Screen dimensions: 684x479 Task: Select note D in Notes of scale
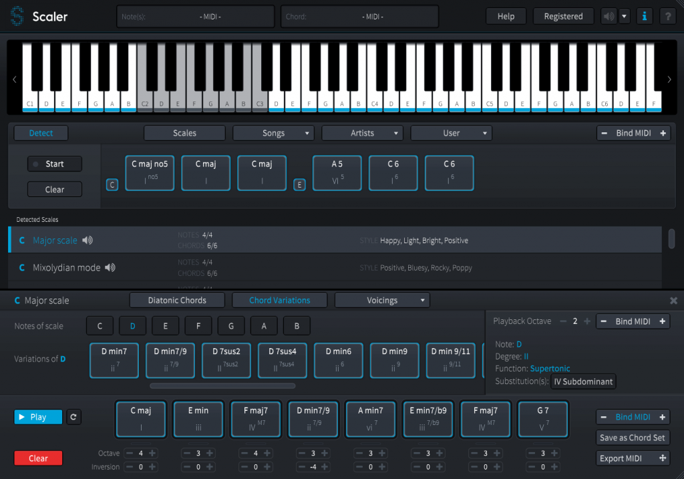pyautogui.click(x=133, y=326)
